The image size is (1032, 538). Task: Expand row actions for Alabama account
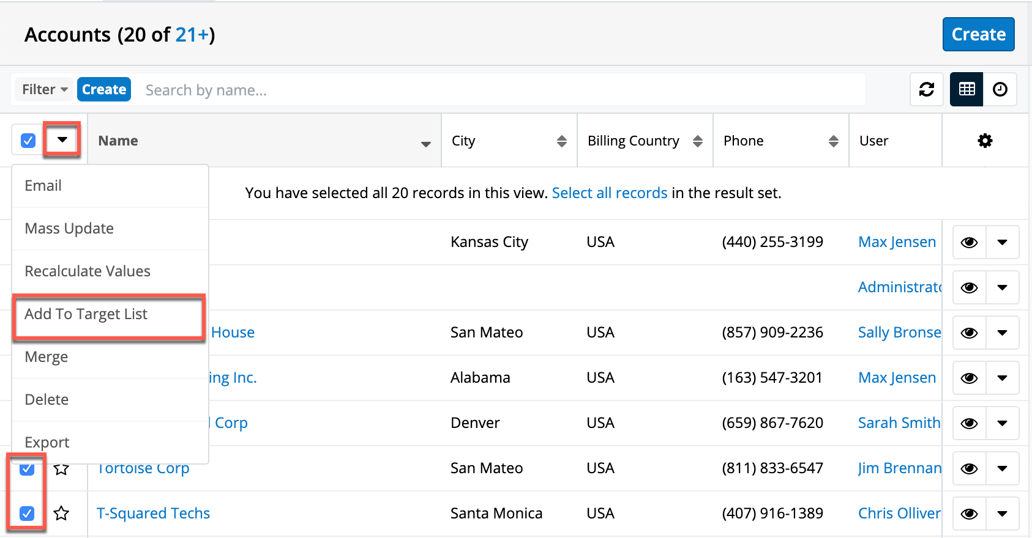[1002, 378]
